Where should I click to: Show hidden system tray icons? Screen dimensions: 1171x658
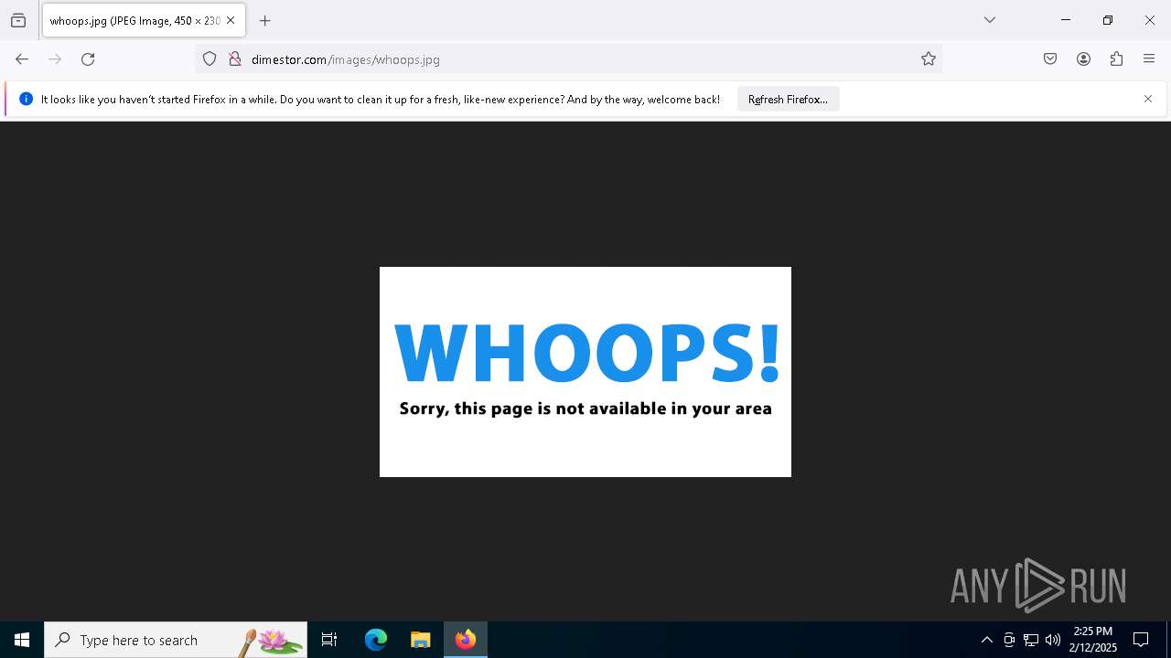click(986, 640)
